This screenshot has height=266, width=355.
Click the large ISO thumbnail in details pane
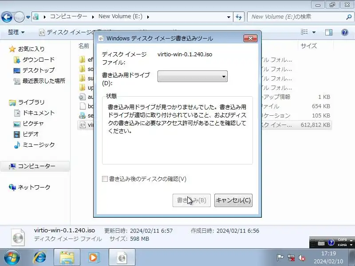[x=18, y=237]
